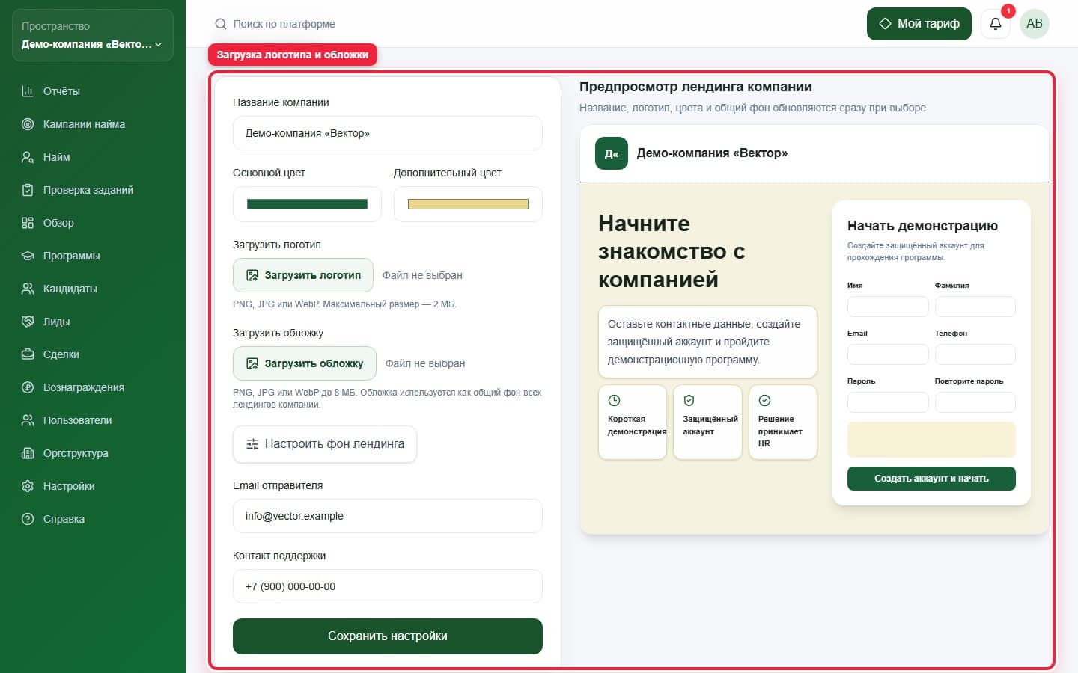
Task: Click the Оргструктура building icon
Action: click(x=28, y=453)
